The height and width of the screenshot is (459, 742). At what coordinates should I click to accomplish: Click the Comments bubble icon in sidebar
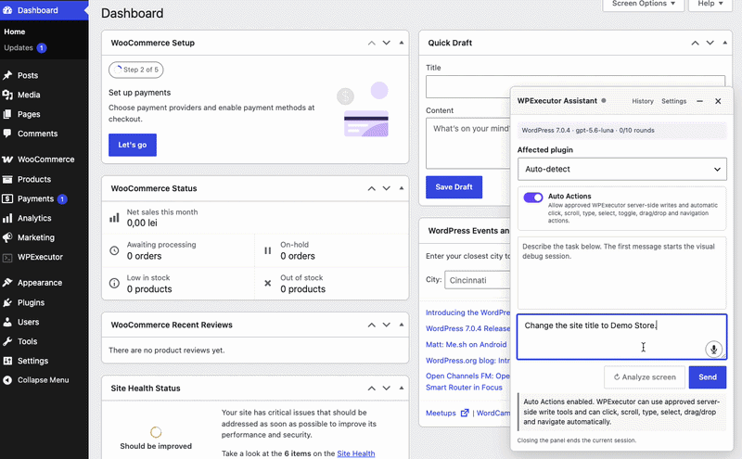[x=7, y=134]
